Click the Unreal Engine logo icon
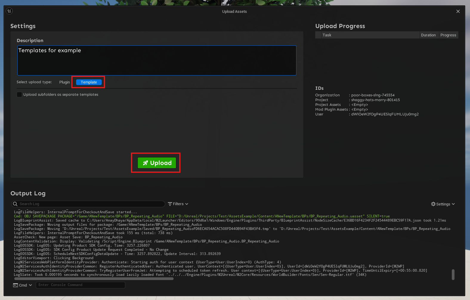Viewport: 470px width, 300px height. point(9,11)
